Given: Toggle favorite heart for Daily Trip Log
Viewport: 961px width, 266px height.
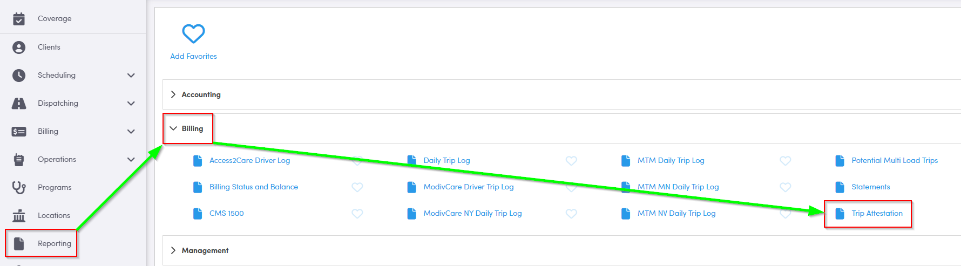Looking at the screenshot, I should 571,161.
